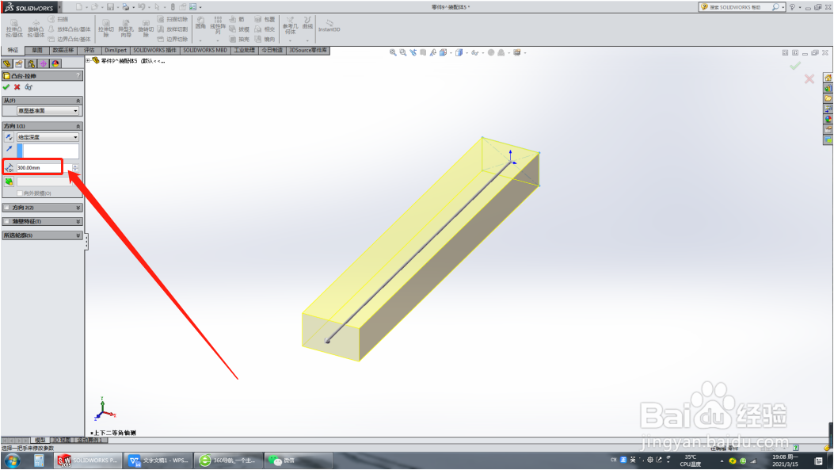
Task: Open the View Settings monitor icon
Action: tap(517, 52)
